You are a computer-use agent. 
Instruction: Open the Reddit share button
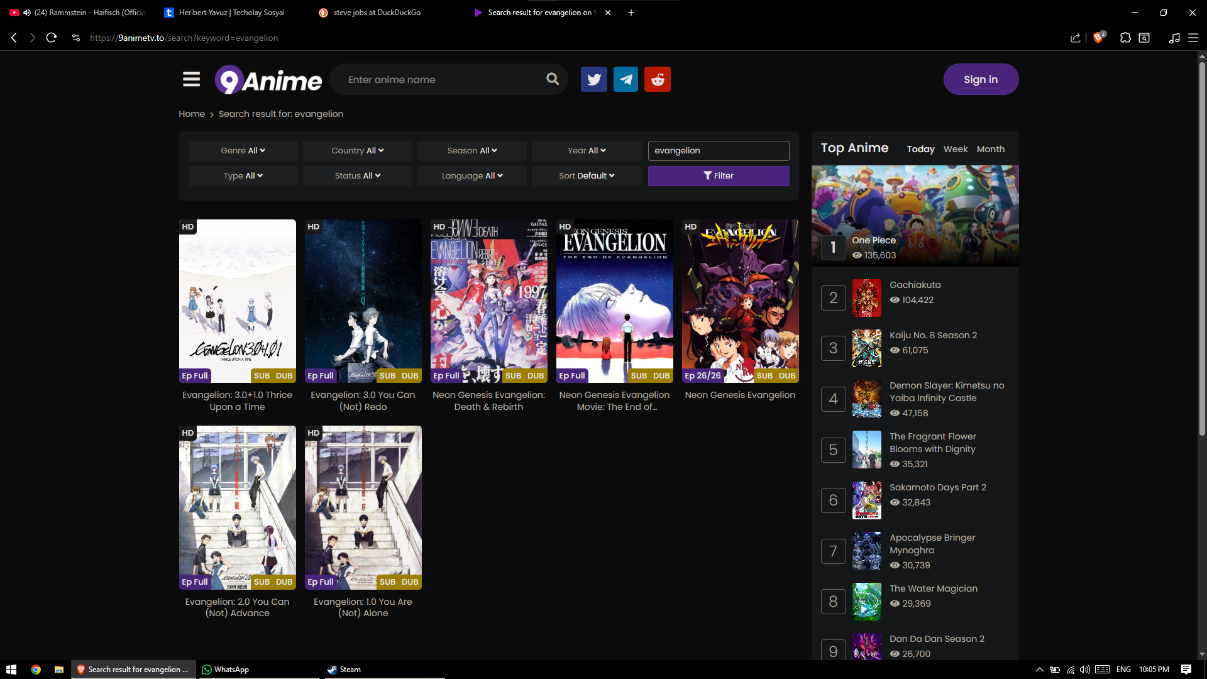point(658,79)
